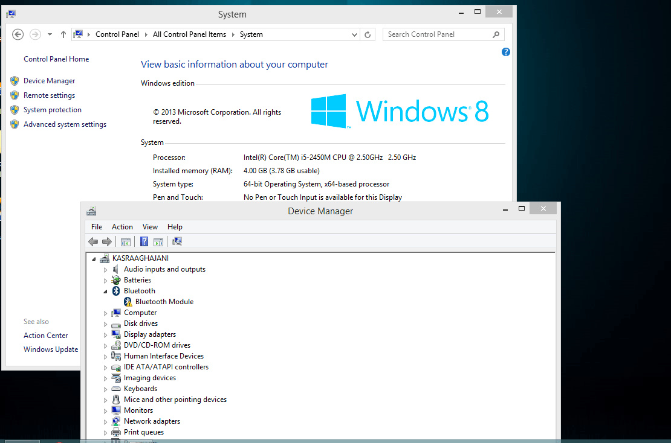Expand the Disk drives node
The image size is (671, 443).
click(105, 324)
